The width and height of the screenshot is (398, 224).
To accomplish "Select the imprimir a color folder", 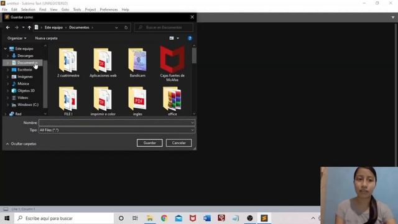I will click(103, 101).
